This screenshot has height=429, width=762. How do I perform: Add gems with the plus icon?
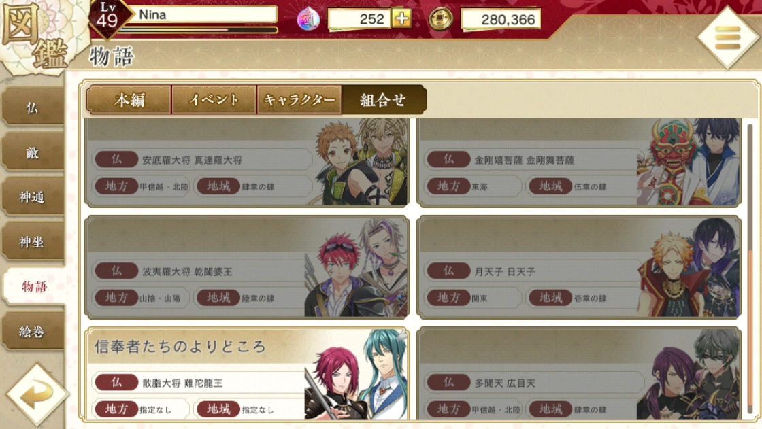coord(402,18)
